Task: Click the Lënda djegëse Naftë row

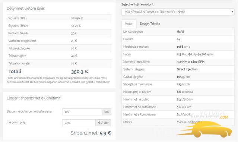Action: tap(178, 32)
